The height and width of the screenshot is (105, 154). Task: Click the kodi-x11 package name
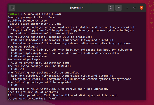17,69
